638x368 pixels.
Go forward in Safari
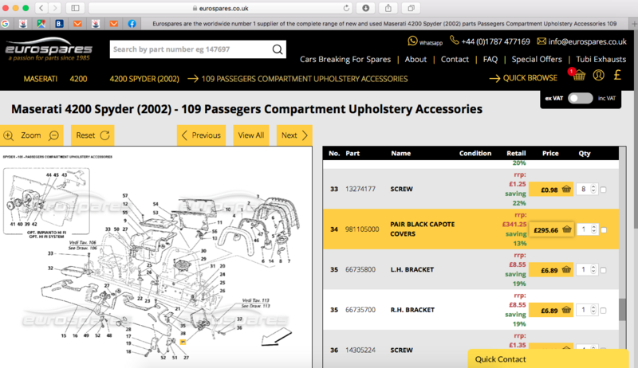pyautogui.click(x=54, y=8)
